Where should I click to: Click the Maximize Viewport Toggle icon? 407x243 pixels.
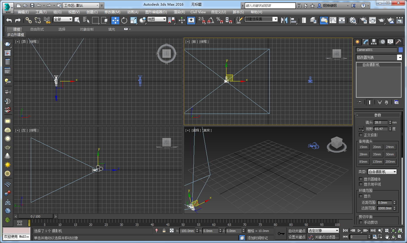click(x=400, y=237)
